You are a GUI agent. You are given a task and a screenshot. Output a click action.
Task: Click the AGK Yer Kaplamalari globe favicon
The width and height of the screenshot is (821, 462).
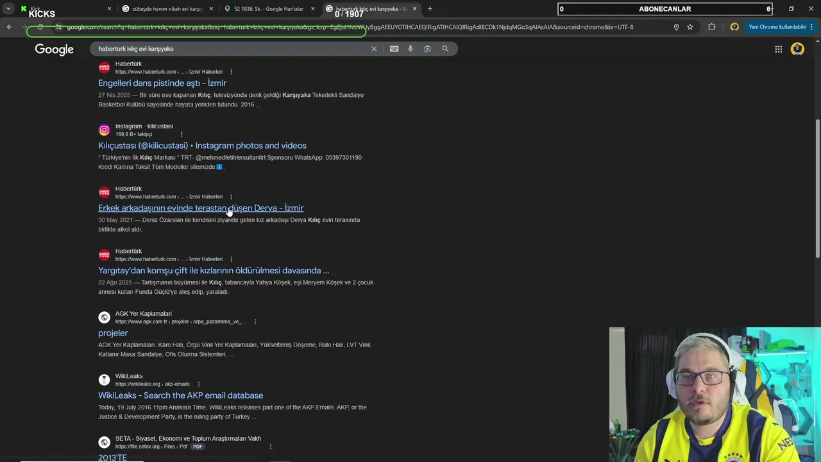tap(104, 318)
